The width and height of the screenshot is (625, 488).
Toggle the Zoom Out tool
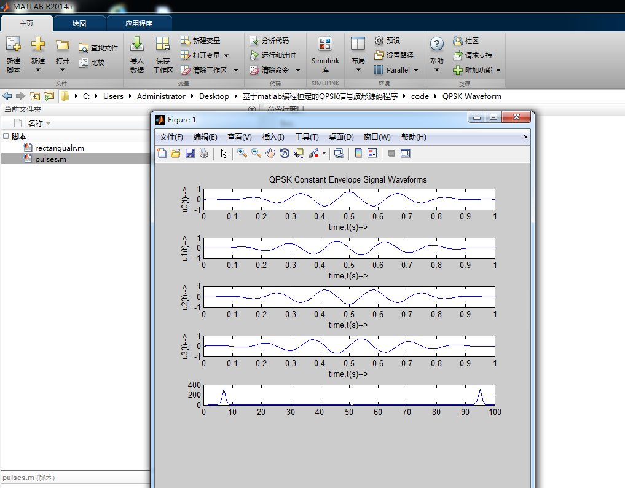tap(256, 153)
